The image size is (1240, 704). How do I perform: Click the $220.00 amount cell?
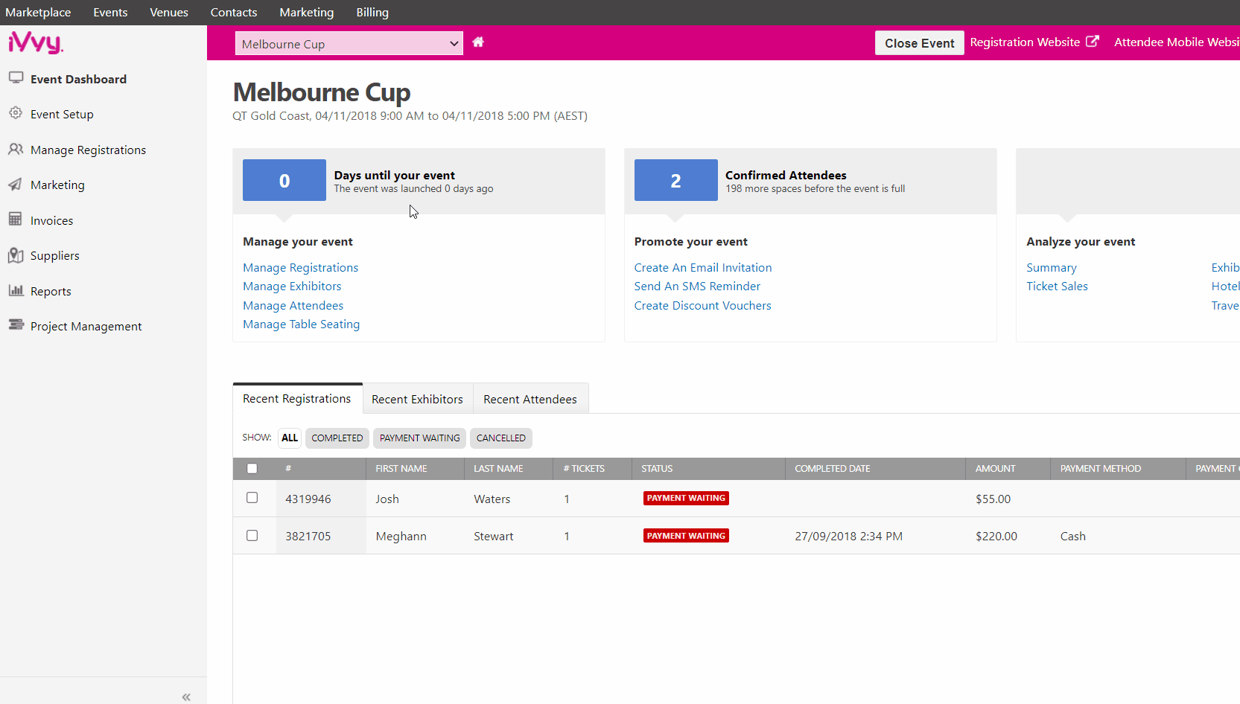point(996,537)
